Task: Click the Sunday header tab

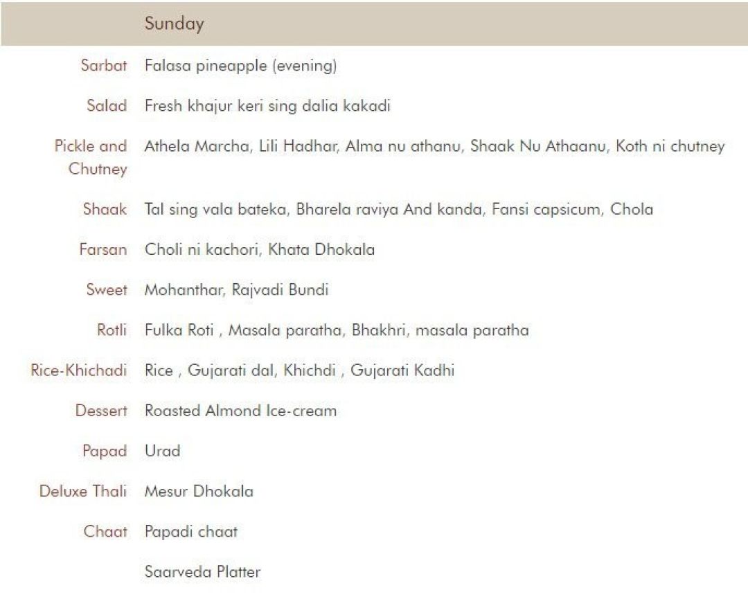Action: coord(174,24)
